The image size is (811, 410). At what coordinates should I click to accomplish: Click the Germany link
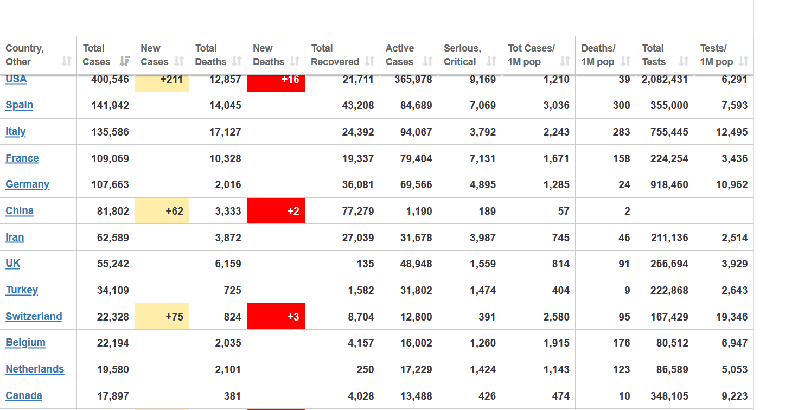tap(27, 184)
